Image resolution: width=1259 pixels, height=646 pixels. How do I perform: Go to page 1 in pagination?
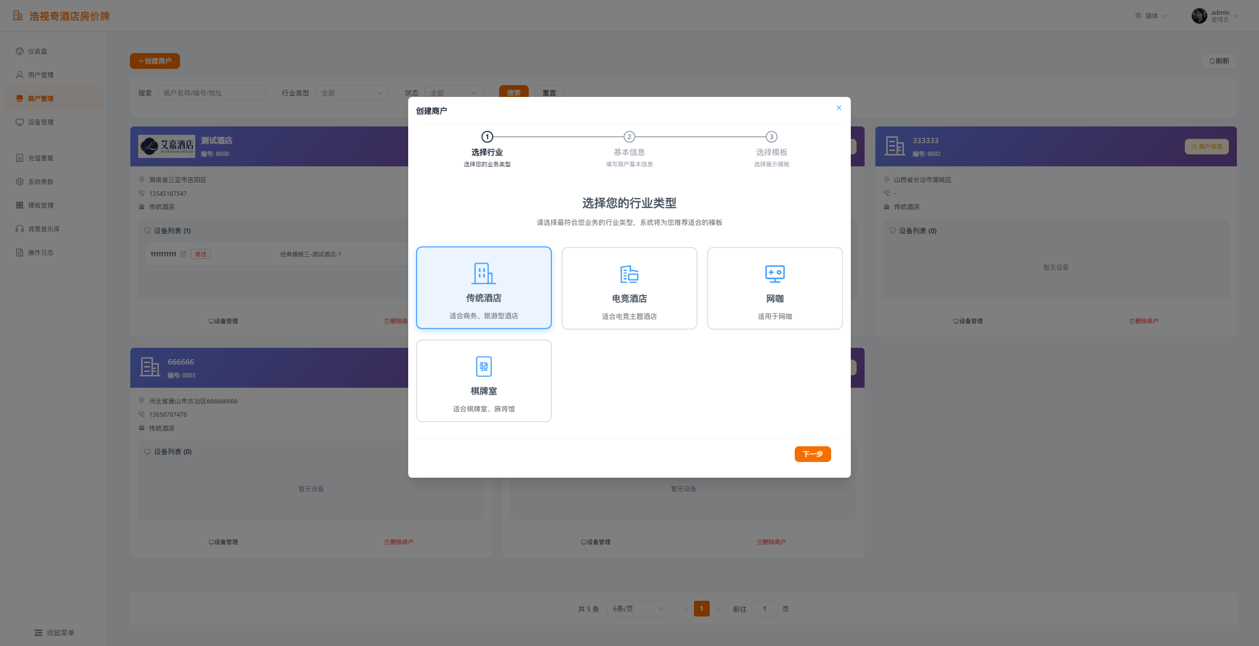point(701,609)
